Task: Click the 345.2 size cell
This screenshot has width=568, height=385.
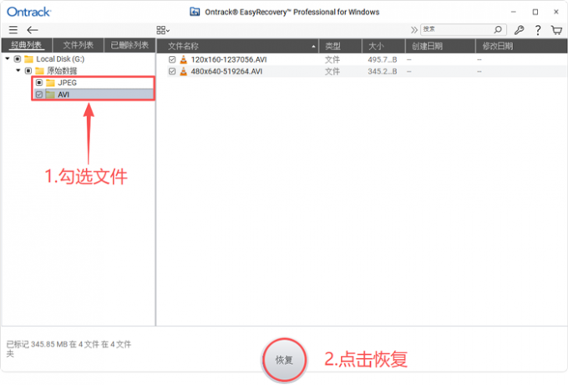Action: 383,71
